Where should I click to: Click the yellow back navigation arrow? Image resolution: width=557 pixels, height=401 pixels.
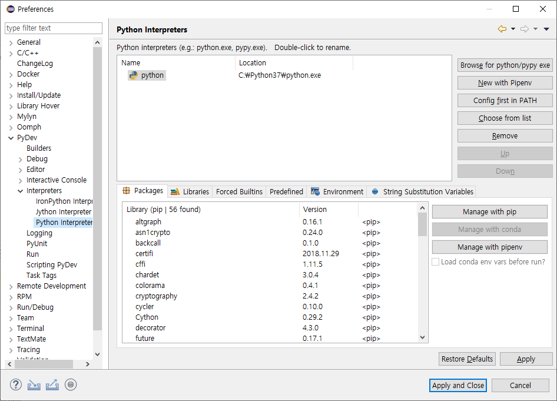point(502,29)
